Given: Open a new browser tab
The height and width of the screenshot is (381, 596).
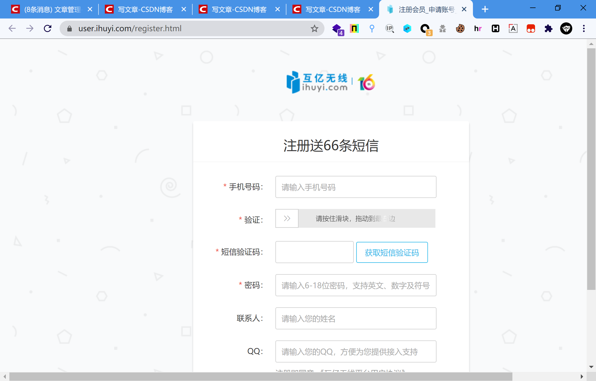Looking at the screenshot, I should (485, 9).
